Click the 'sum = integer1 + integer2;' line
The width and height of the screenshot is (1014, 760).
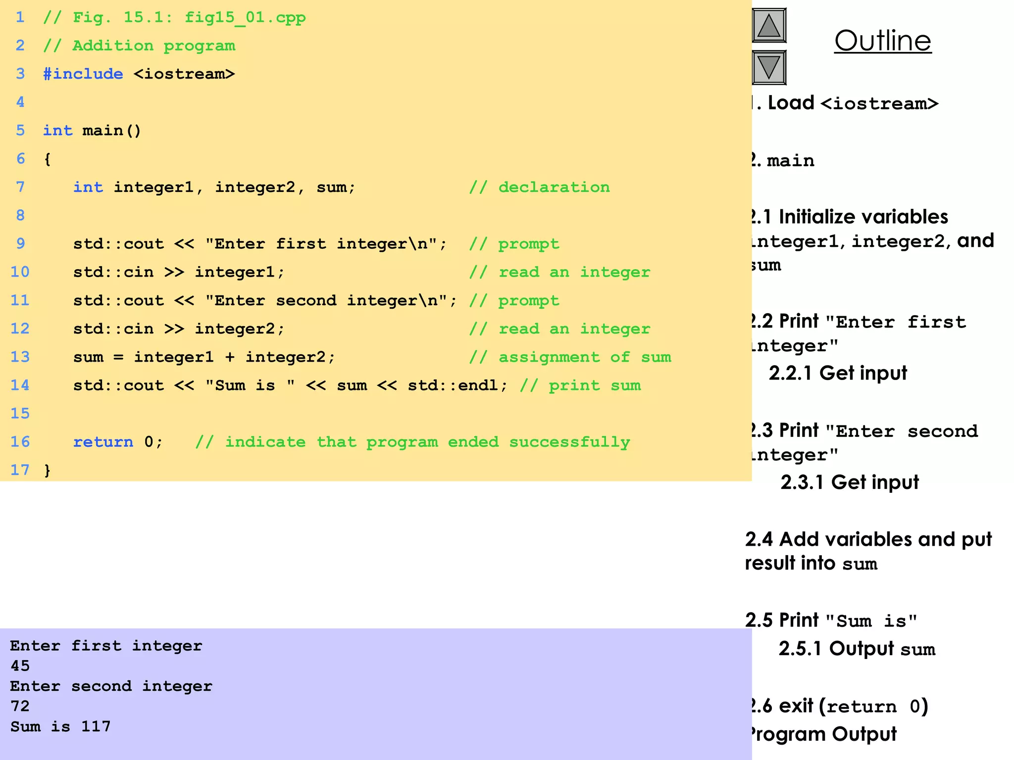point(204,357)
